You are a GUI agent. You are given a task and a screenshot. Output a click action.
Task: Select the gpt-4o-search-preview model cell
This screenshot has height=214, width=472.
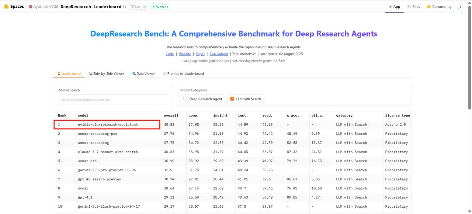click(119, 179)
